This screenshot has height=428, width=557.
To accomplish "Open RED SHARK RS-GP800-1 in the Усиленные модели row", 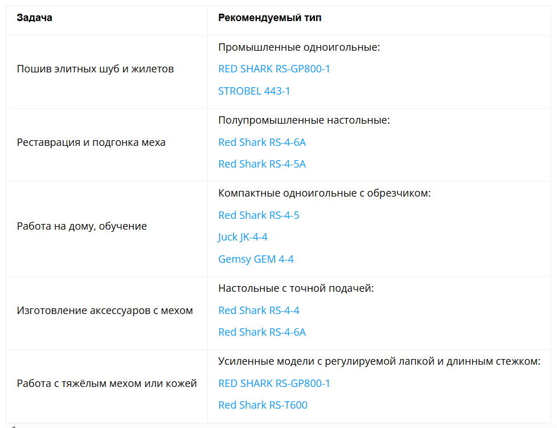I will pos(274,383).
